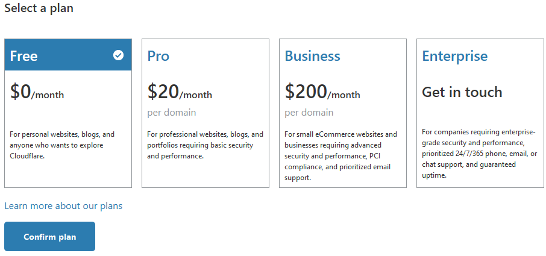546x256 pixels.
Task: Pick the Enterprise plan title
Action: [x=454, y=56]
